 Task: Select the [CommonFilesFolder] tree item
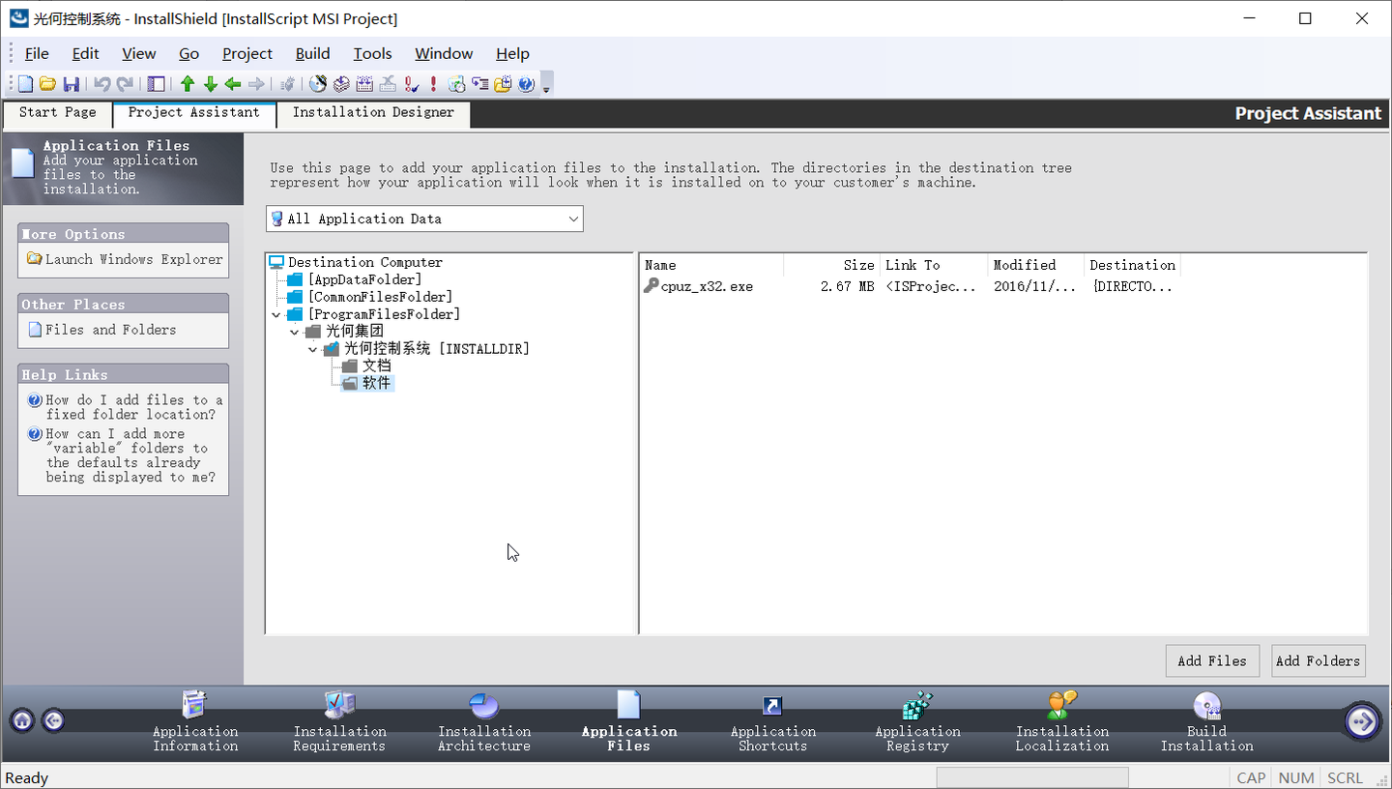click(x=380, y=297)
